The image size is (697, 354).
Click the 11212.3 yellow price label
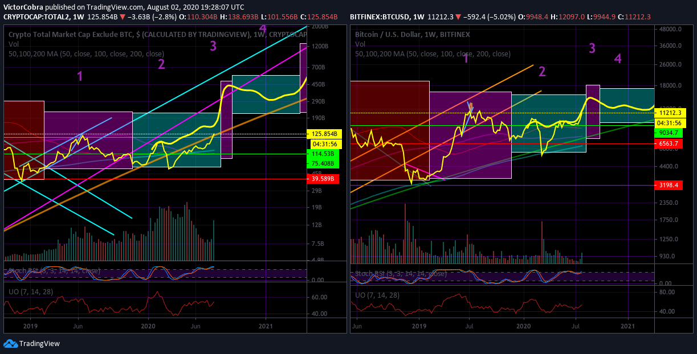[x=670, y=113]
